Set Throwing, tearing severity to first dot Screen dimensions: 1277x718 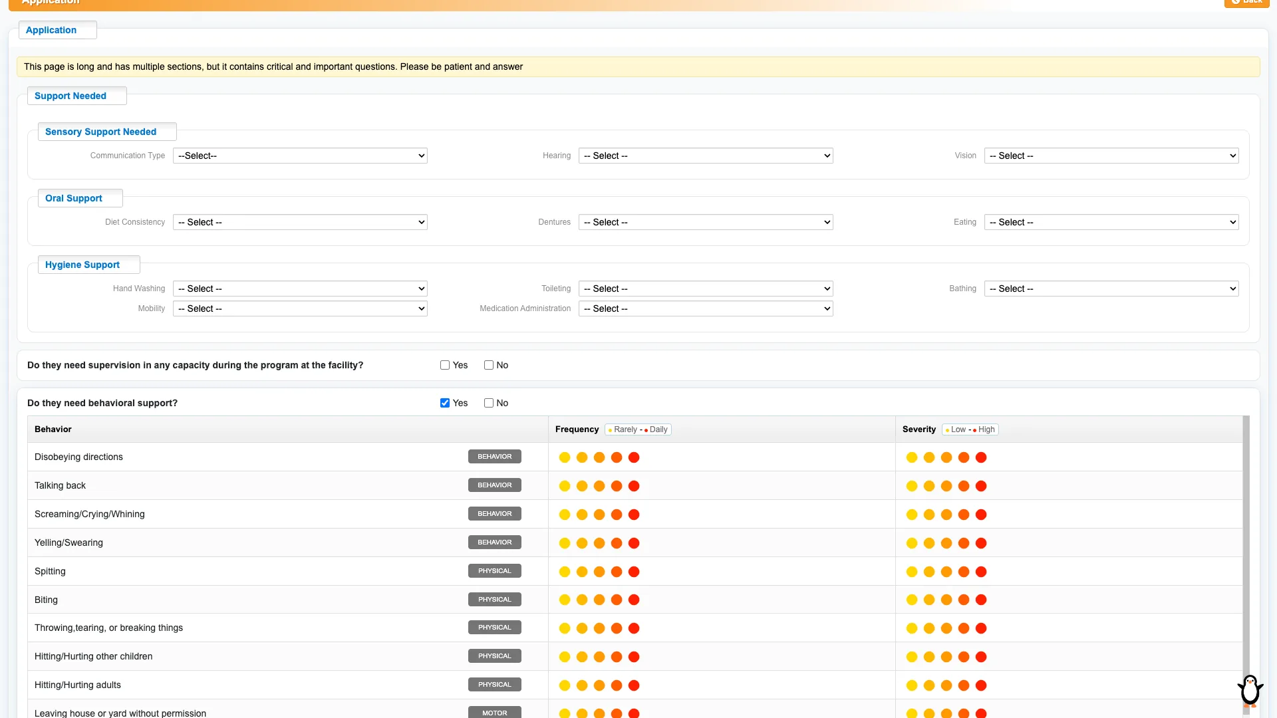pyautogui.click(x=912, y=628)
